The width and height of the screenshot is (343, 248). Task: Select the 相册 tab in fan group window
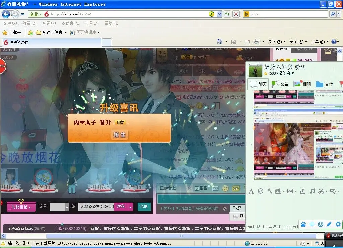pyautogui.click(x=302, y=84)
